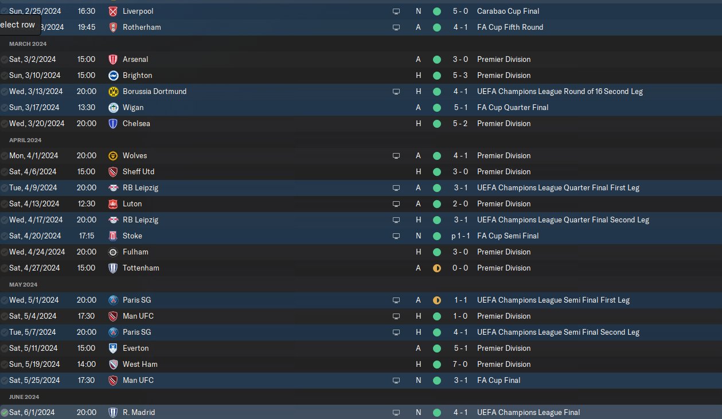Click the Luton club badge icon
Image resolution: width=722 pixels, height=419 pixels.
[113, 203]
